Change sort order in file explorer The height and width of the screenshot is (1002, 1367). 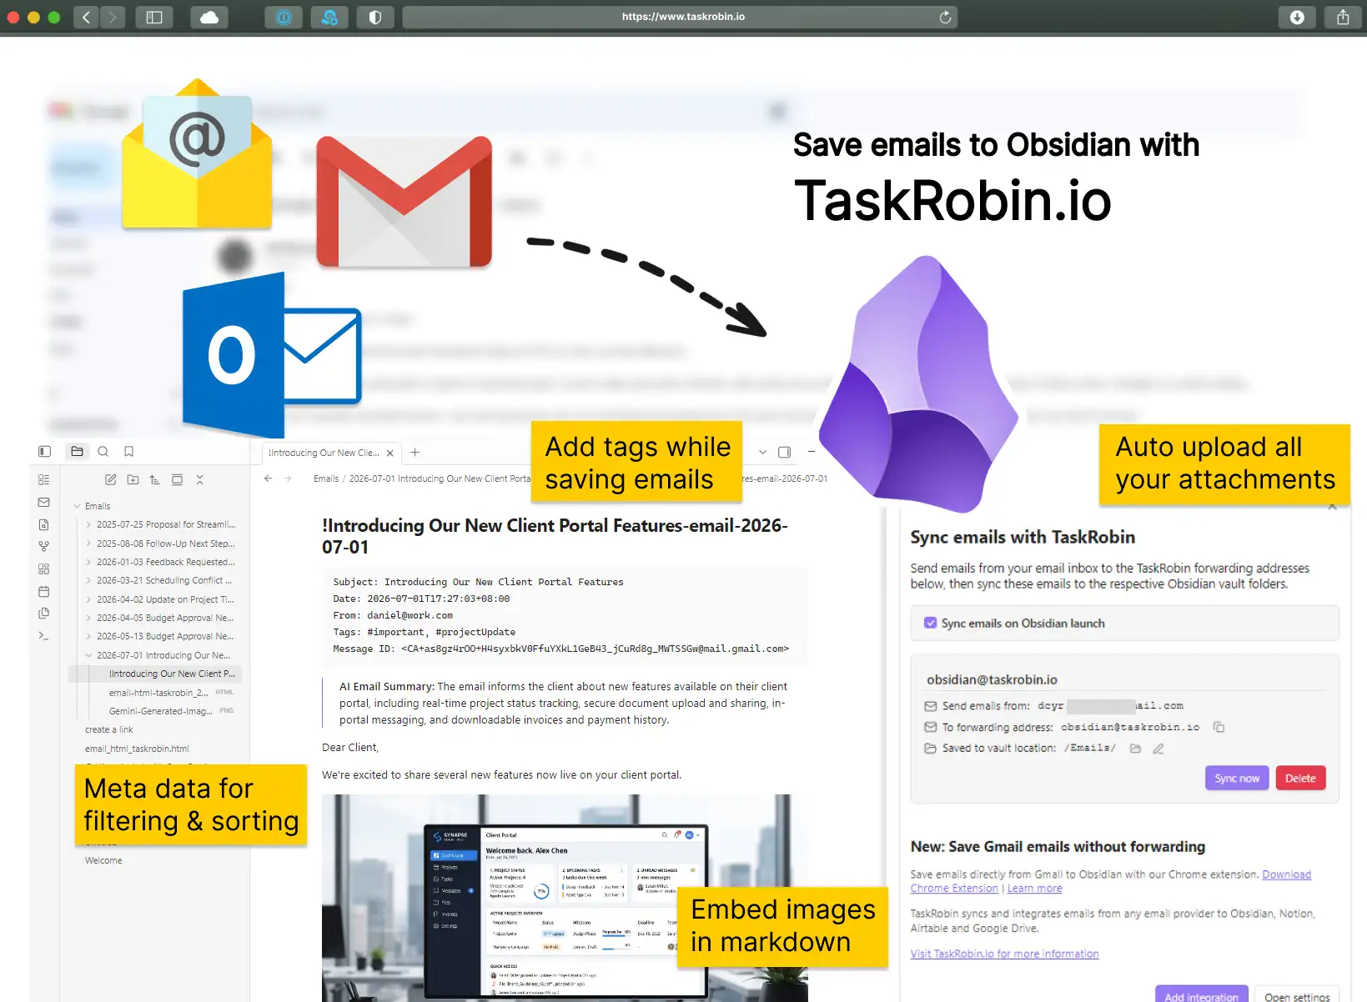tap(154, 480)
